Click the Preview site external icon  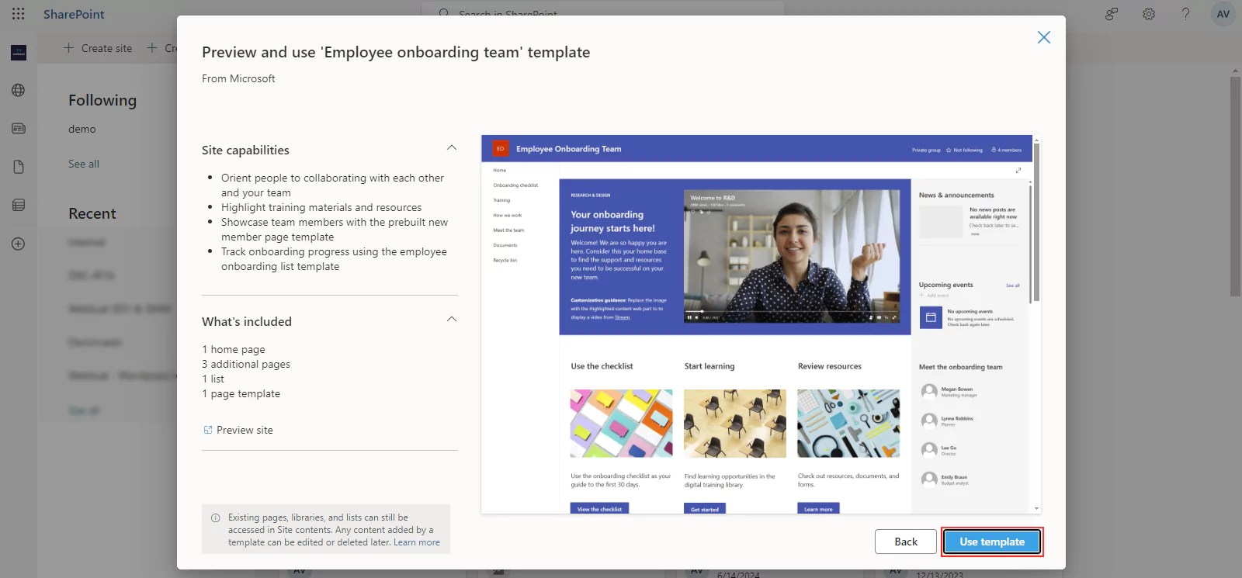point(208,430)
